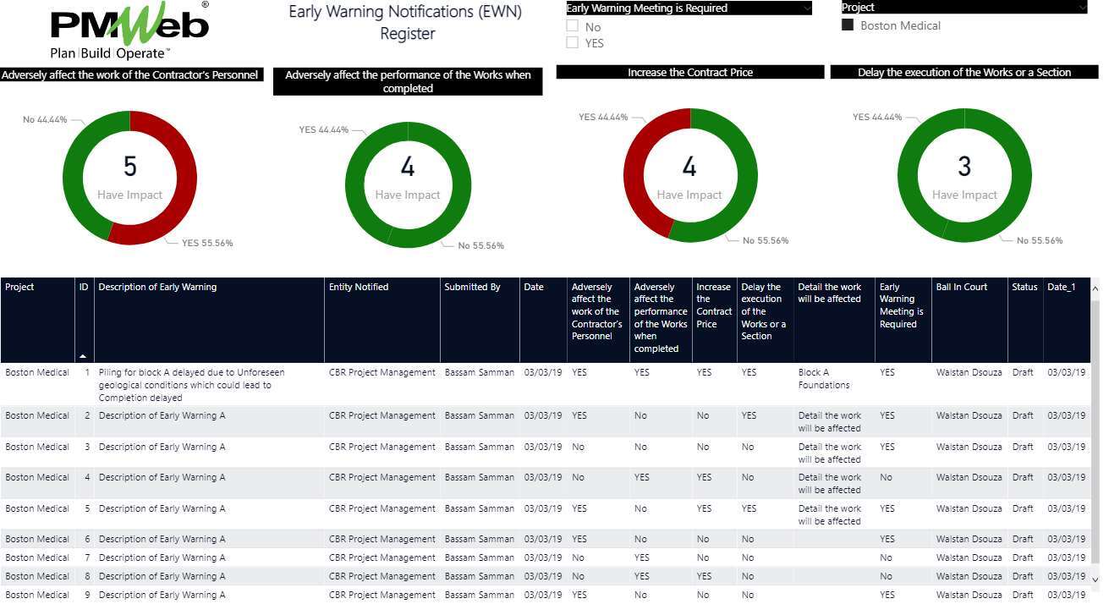The image size is (1109, 604).
Task: Click the ID column sort arrow
Action: [x=84, y=356]
